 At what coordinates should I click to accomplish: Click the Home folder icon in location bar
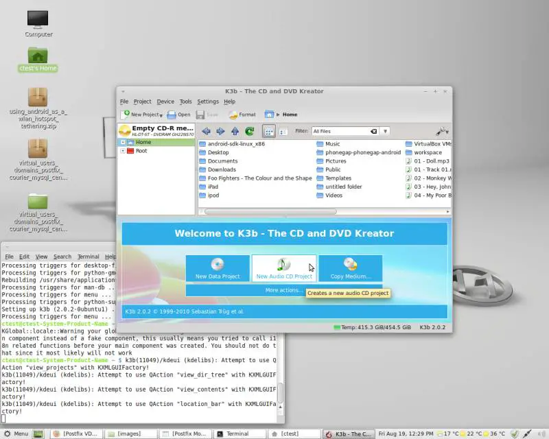(269, 115)
